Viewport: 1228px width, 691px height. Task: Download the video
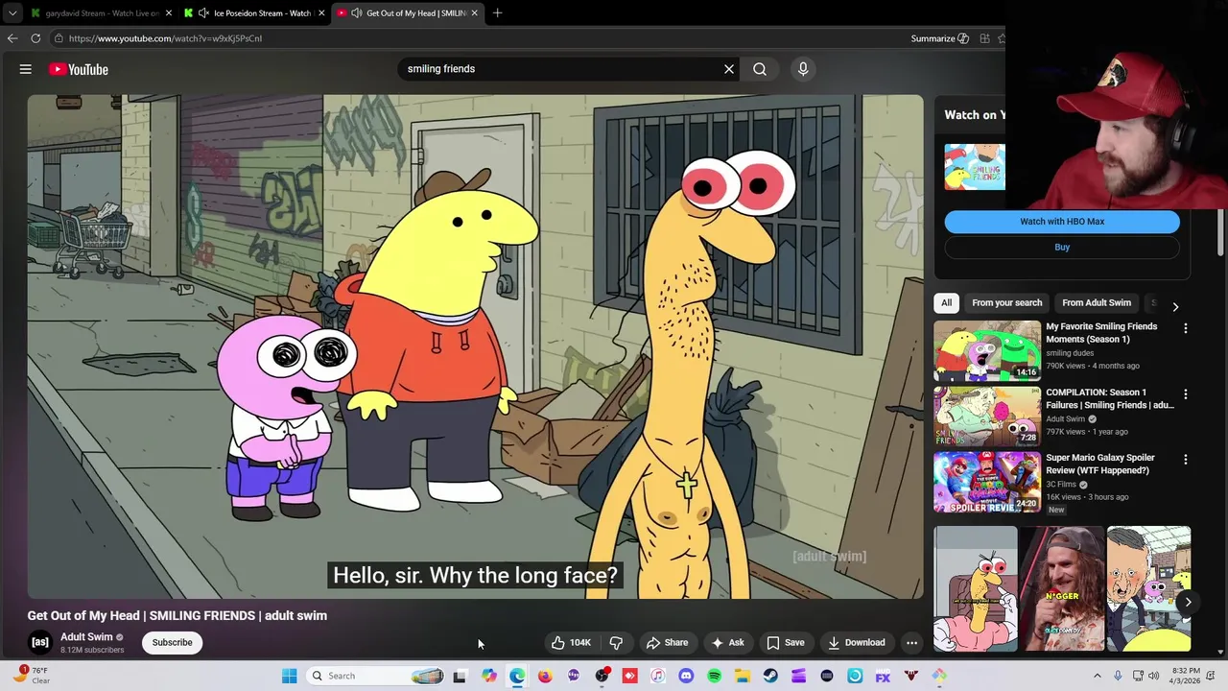pos(857,642)
